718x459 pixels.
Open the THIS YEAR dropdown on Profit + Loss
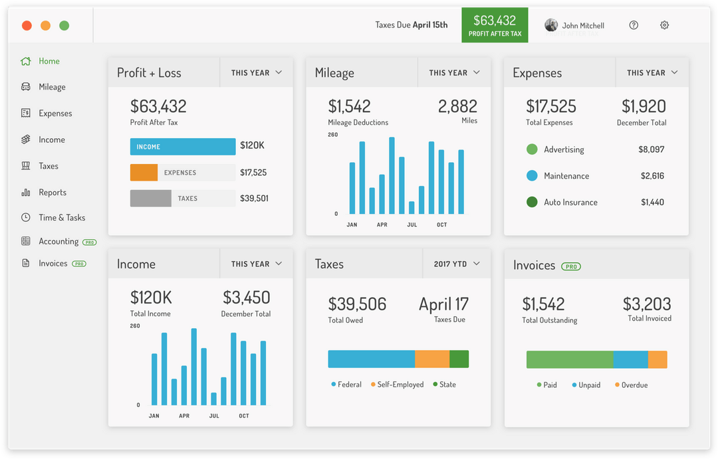256,72
